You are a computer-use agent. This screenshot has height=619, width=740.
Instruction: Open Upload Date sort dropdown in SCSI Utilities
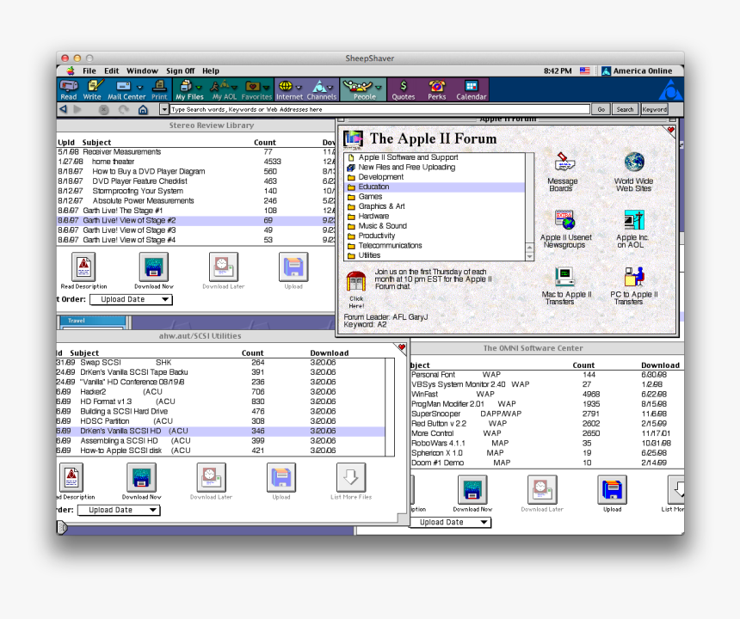coord(119,510)
